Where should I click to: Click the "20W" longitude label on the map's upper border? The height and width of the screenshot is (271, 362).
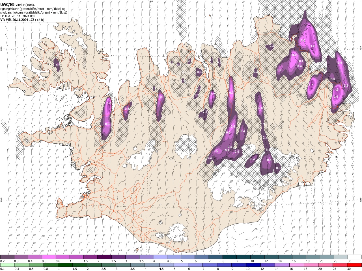(x=150, y=1)
